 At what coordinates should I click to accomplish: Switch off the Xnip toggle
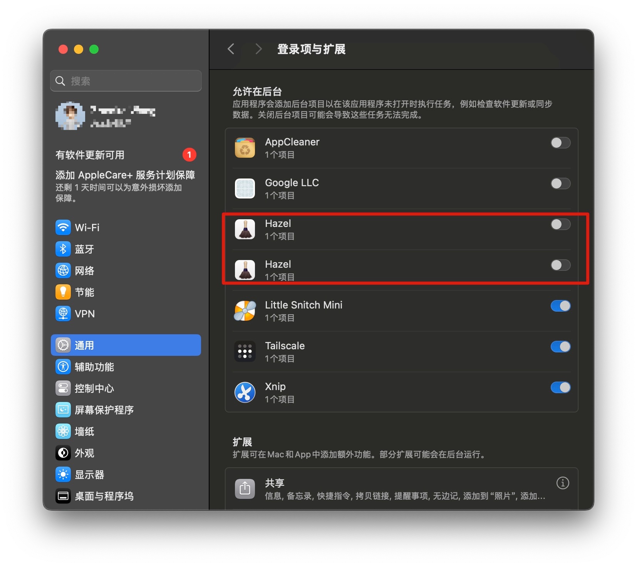pos(560,387)
